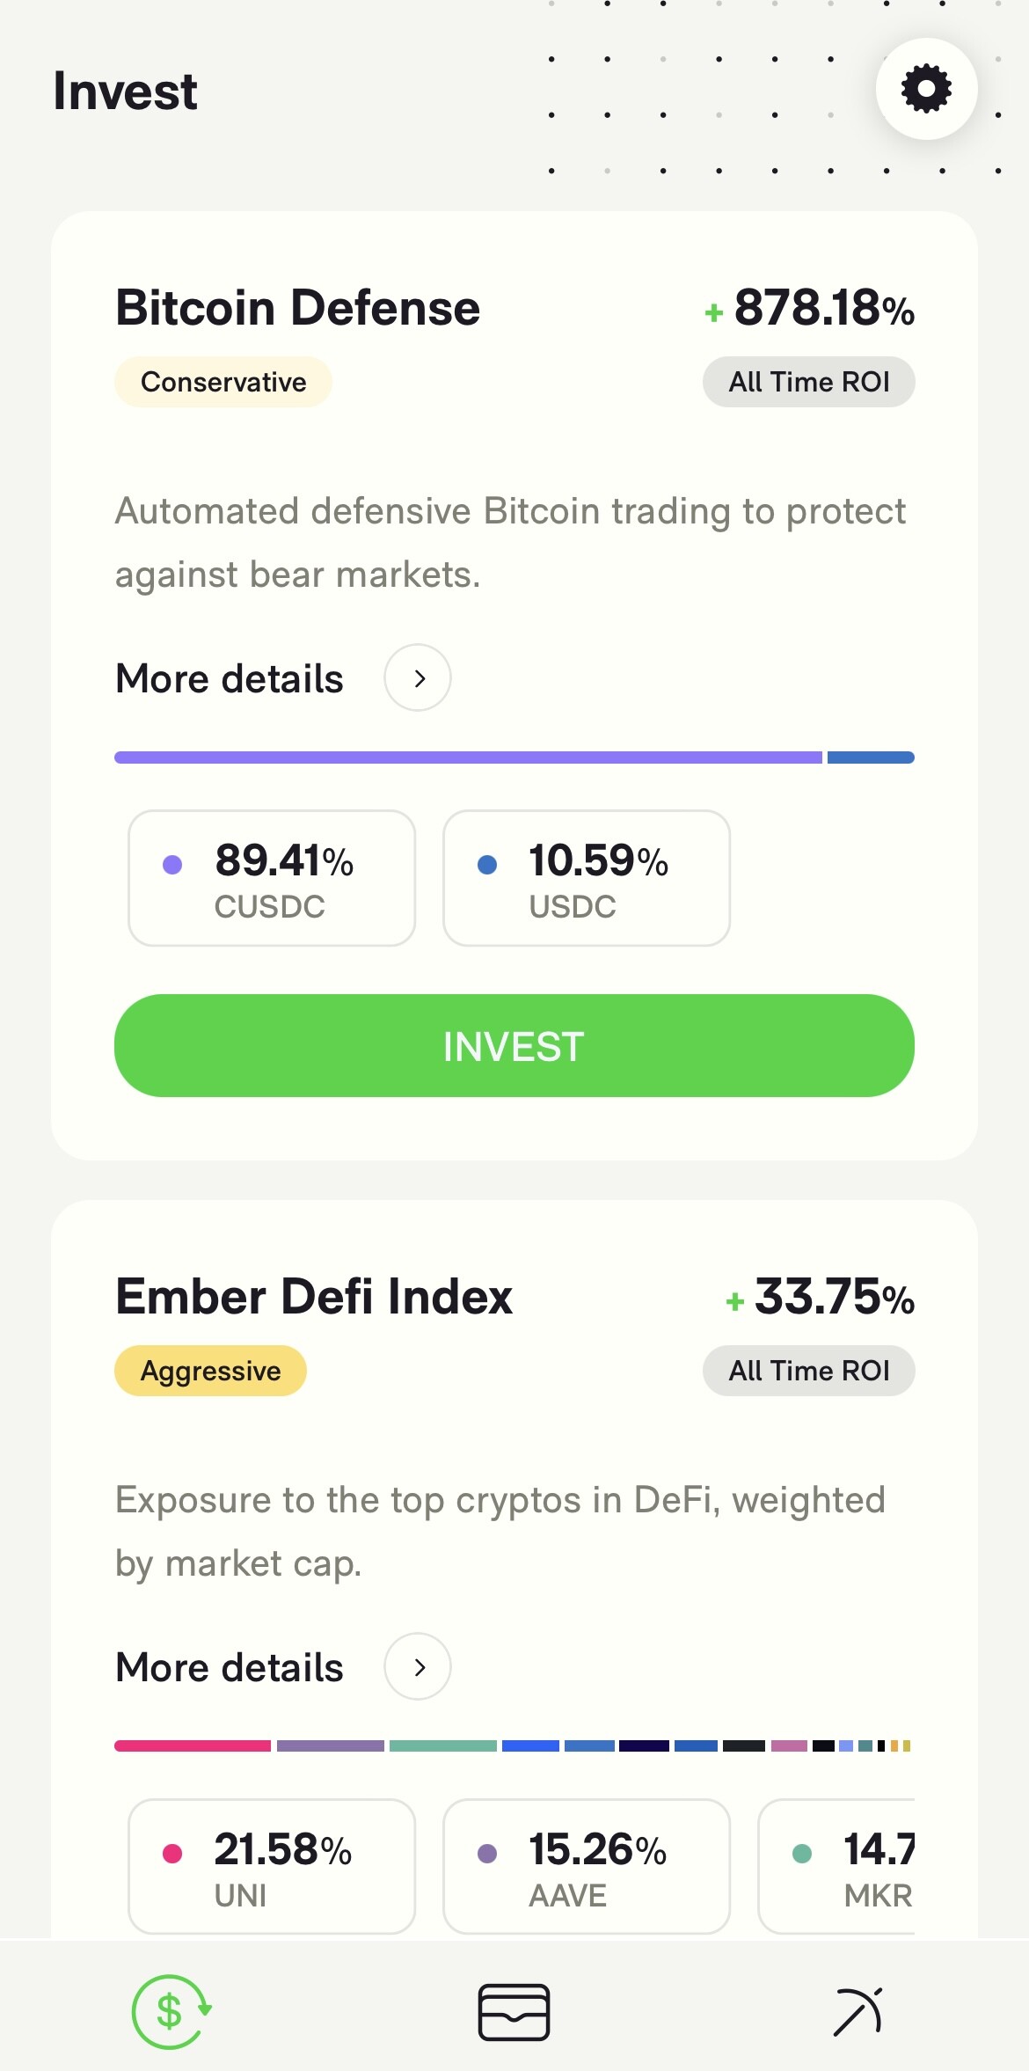
Task: Tap the Conservative risk tag
Action: 223,382
